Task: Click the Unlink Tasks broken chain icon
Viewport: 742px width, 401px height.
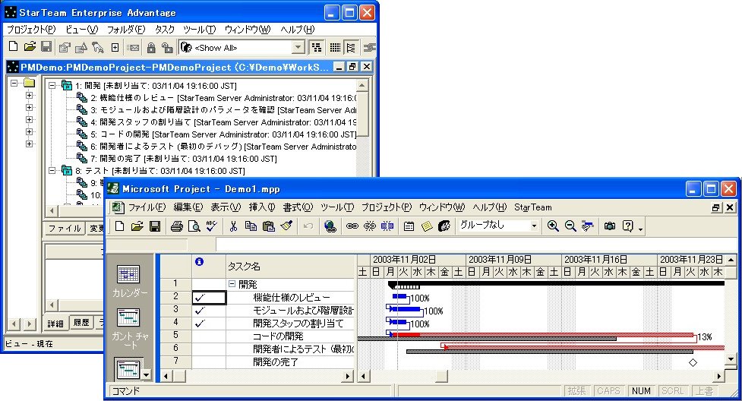Action: tap(370, 226)
